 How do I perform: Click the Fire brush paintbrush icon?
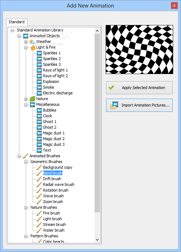click(x=39, y=213)
